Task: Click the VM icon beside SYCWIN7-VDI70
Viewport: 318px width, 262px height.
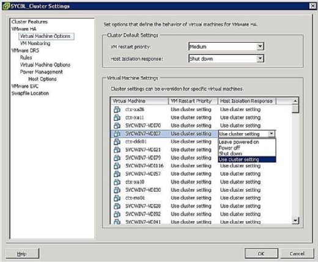Action: [117, 126]
